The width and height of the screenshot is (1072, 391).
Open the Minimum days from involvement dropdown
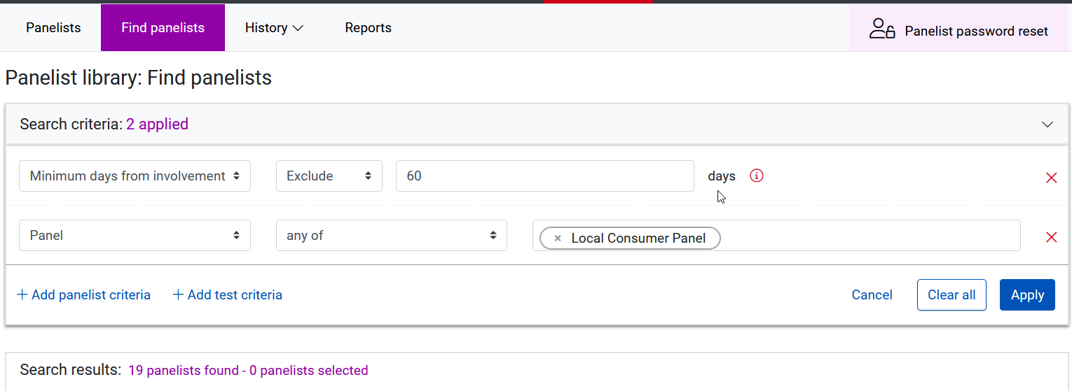coord(135,176)
